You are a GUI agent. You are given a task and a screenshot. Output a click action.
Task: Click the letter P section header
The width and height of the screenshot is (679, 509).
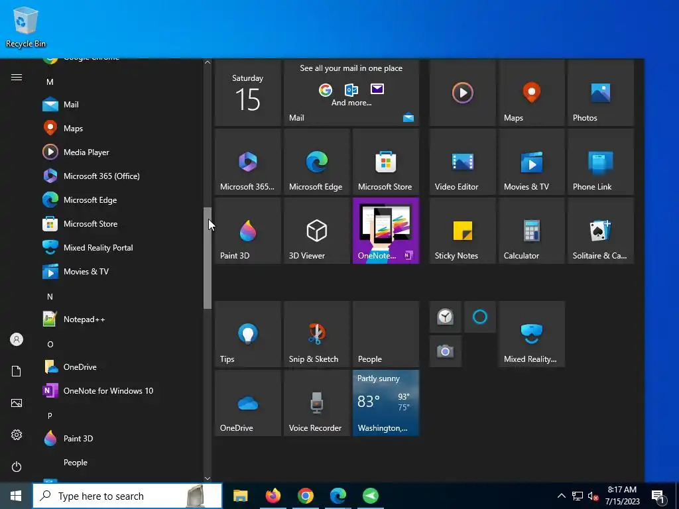50,416
